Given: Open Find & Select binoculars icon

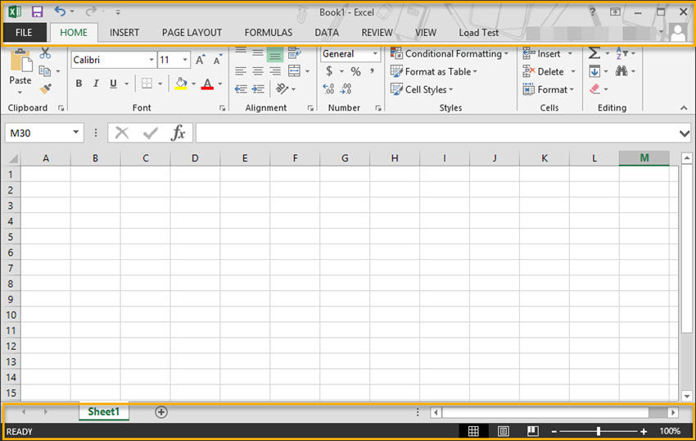Looking at the screenshot, I should (621, 71).
